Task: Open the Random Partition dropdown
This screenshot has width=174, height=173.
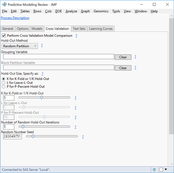Action: tap(20, 46)
